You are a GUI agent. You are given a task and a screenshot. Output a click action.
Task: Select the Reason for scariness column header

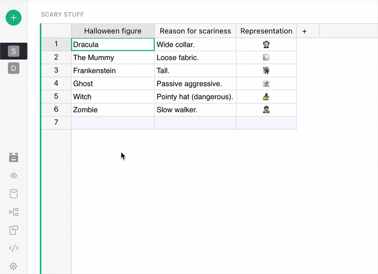(x=195, y=31)
